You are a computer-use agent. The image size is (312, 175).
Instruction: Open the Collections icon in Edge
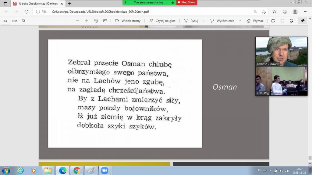pyautogui.click(x=285, y=12)
